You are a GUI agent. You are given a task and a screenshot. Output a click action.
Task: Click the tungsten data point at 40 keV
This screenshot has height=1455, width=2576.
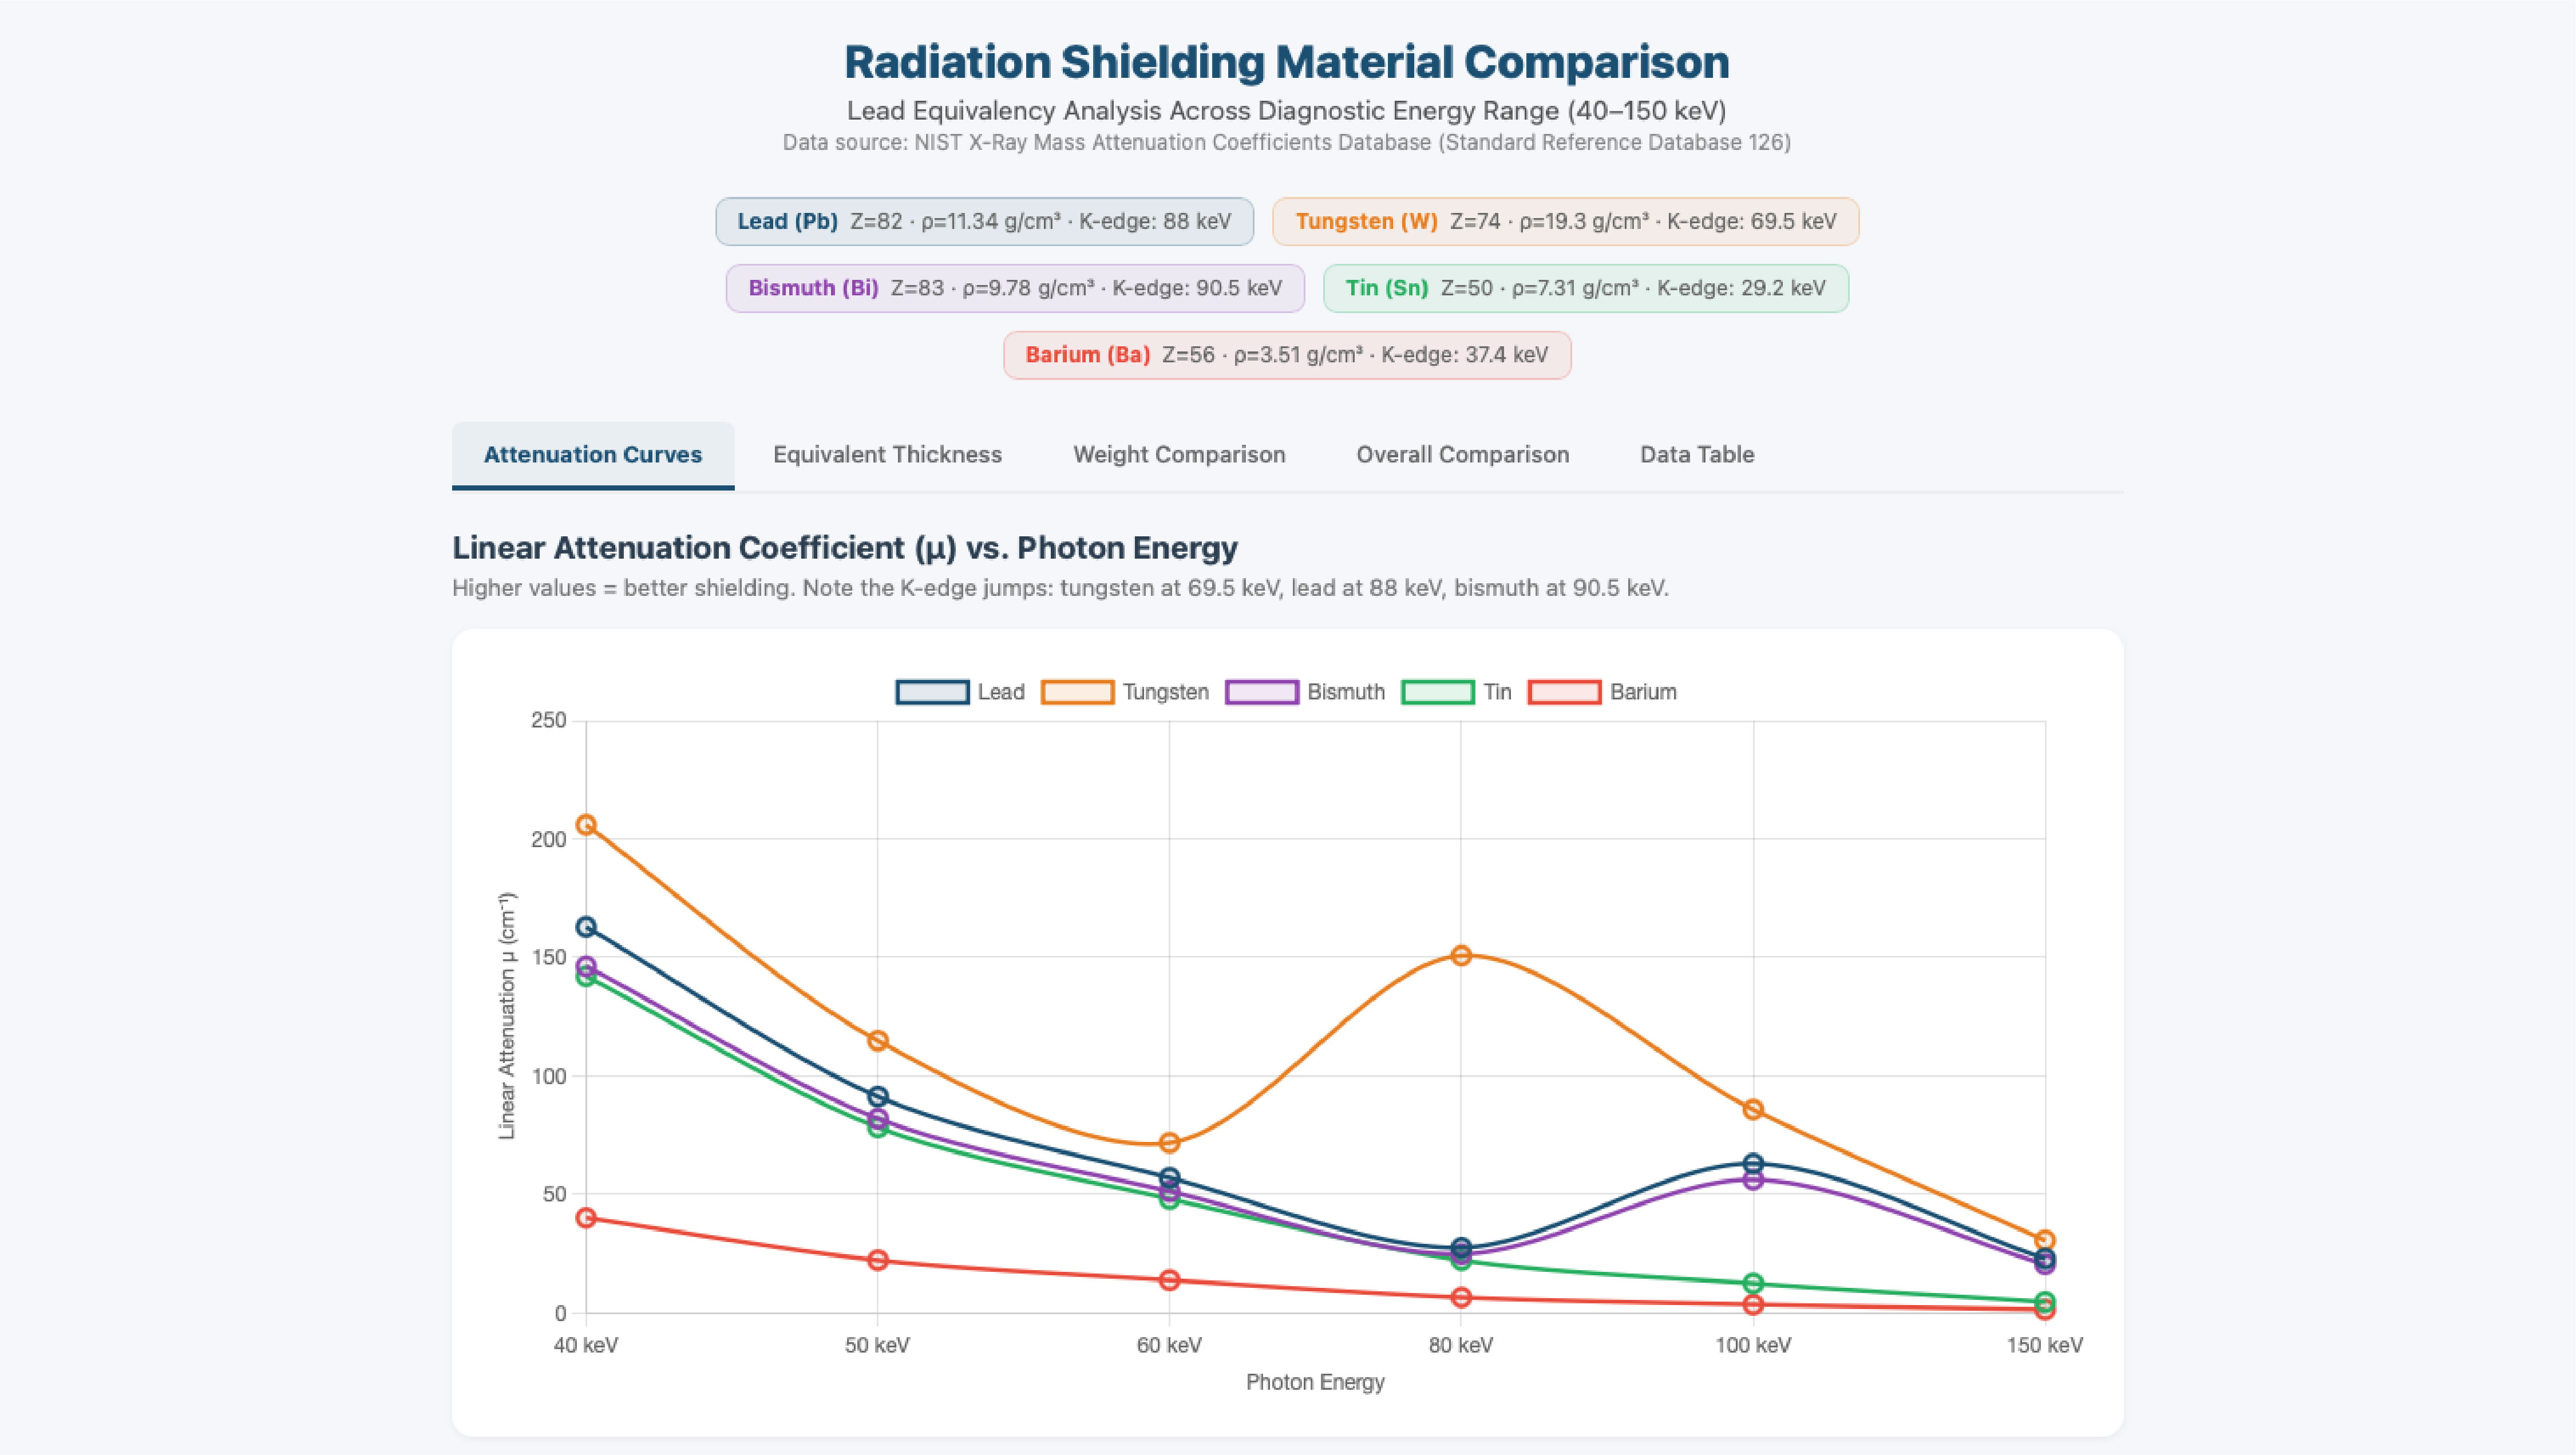(586, 825)
